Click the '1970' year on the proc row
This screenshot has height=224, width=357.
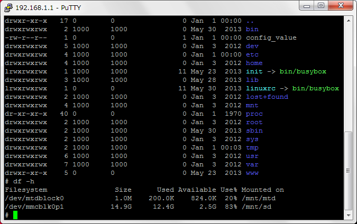[x=233, y=114]
